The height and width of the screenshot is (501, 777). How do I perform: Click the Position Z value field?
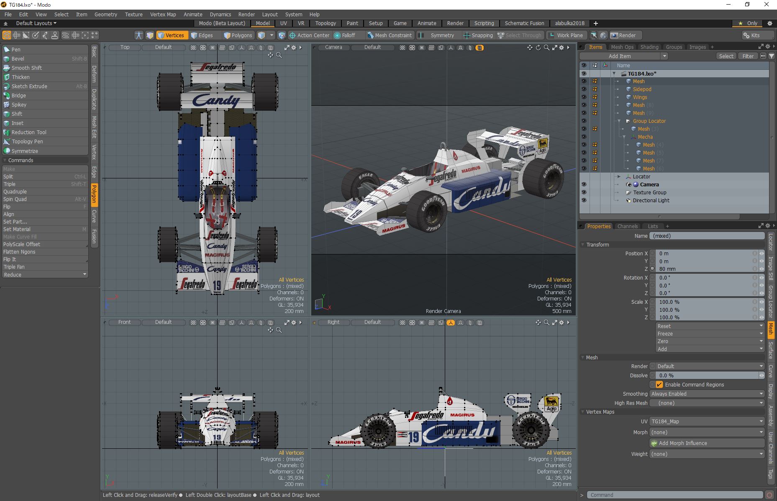point(707,269)
